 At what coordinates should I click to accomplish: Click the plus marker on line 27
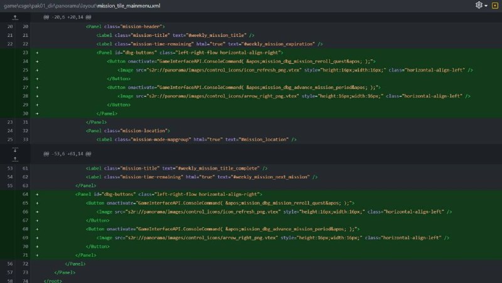point(37,88)
